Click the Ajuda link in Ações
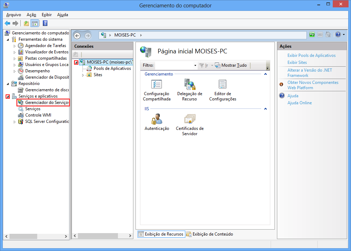 293,96
